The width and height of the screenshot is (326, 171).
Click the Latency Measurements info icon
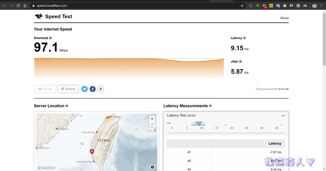[x=210, y=106]
